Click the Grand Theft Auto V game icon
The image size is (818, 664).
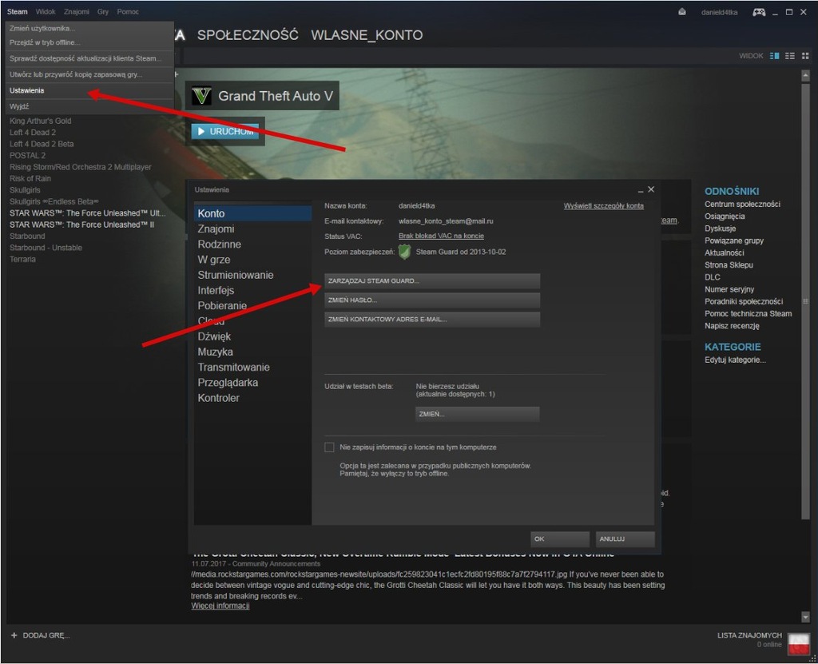pos(201,96)
